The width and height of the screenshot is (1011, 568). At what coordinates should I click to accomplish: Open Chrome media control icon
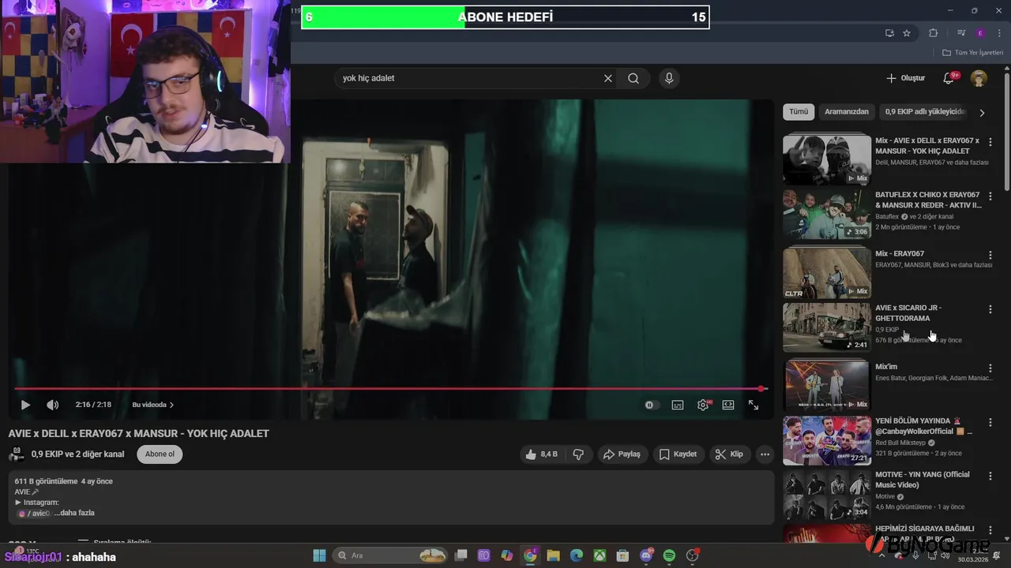click(961, 33)
